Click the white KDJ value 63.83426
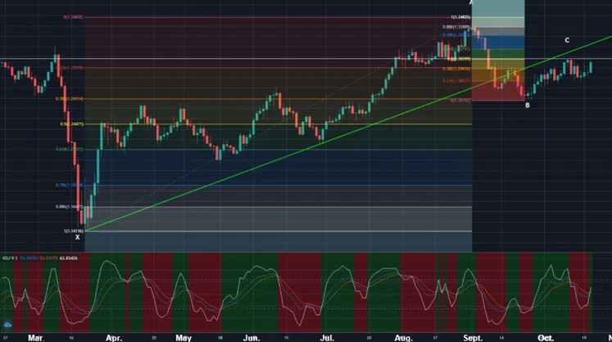The height and width of the screenshot is (342, 612). click(x=69, y=259)
